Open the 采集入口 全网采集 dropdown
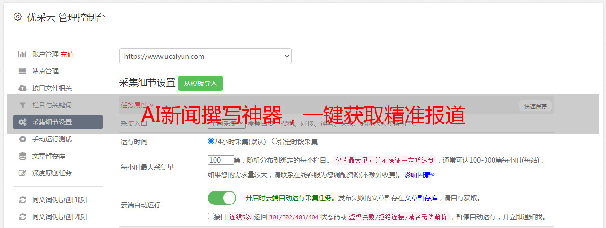The height and width of the screenshot is (228, 606). pyautogui.click(x=226, y=123)
